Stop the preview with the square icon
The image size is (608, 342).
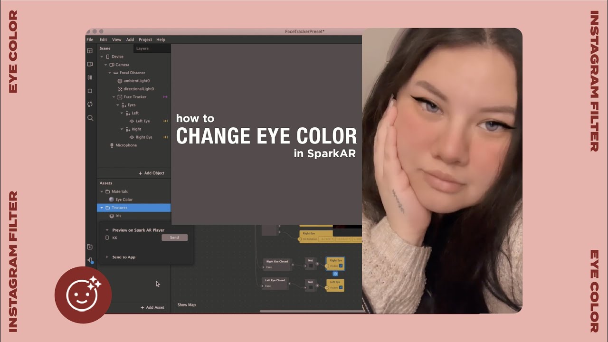coord(90,91)
